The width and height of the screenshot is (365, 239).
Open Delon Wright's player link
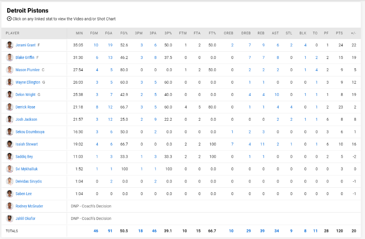point(26,95)
